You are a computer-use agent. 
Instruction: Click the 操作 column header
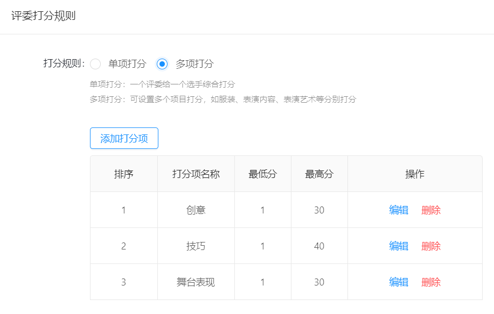click(x=415, y=174)
